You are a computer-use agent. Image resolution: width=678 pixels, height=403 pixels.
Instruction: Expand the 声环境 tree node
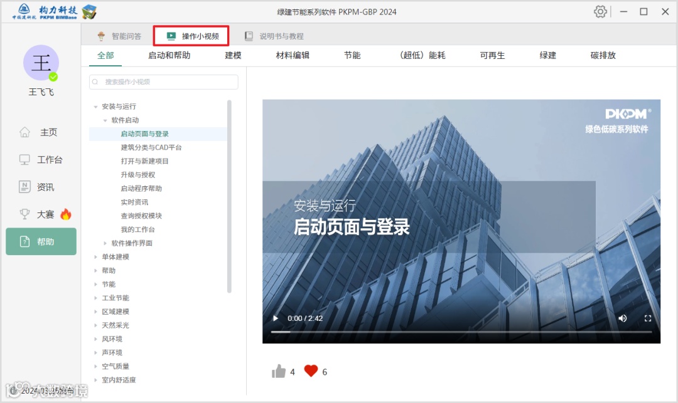coord(95,352)
